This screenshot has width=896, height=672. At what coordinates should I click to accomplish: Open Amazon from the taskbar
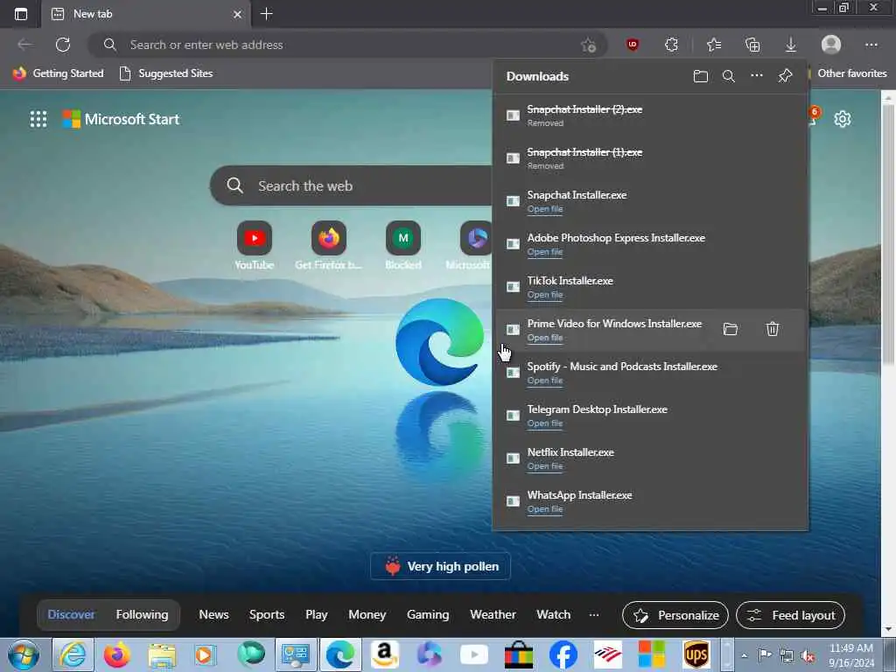click(385, 654)
